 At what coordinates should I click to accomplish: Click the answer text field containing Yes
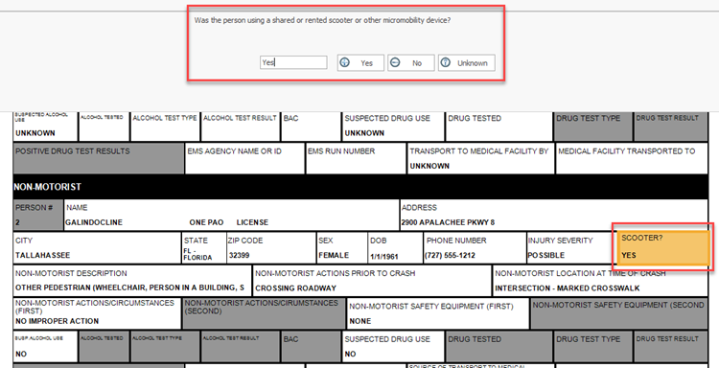[293, 62]
